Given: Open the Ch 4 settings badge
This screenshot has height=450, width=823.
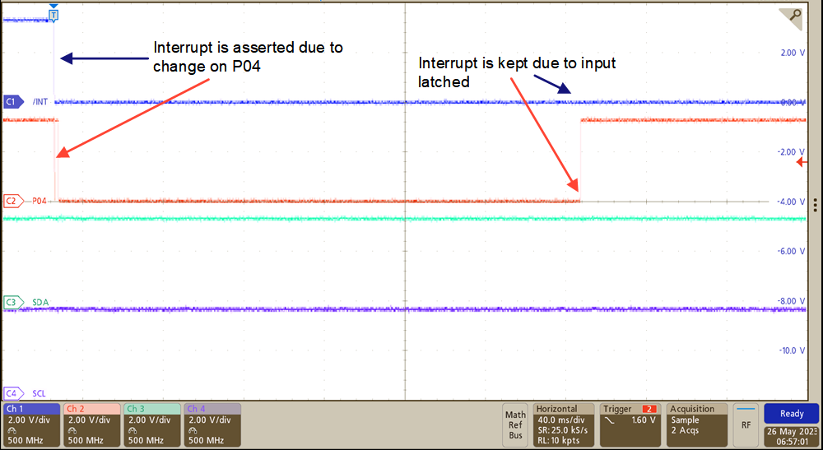Looking at the screenshot, I should (x=212, y=424).
